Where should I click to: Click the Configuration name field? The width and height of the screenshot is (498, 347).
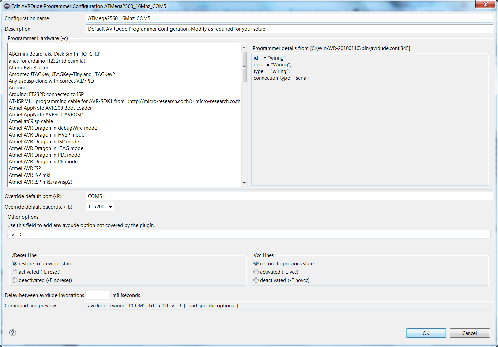click(x=290, y=18)
